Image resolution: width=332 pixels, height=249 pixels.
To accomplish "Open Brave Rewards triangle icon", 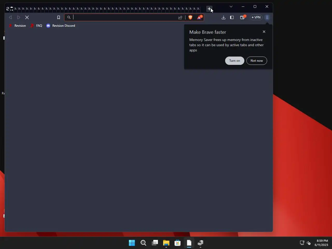I will 199,17.
